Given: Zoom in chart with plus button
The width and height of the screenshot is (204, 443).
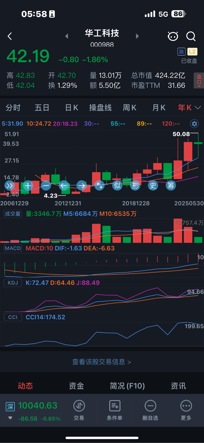Looking at the screenshot, I should pyautogui.click(x=28, y=185).
